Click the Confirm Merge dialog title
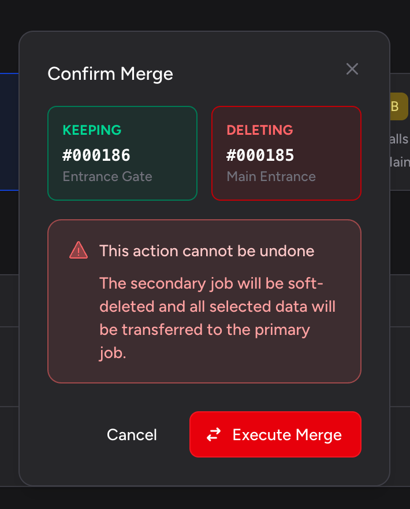This screenshot has width=410, height=509. coord(110,73)
